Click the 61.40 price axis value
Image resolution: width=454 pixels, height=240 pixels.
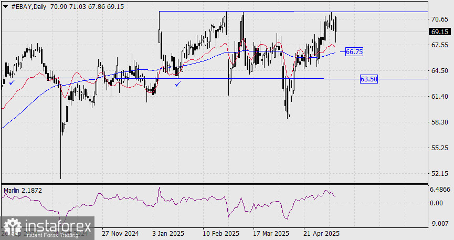(439, 96)
